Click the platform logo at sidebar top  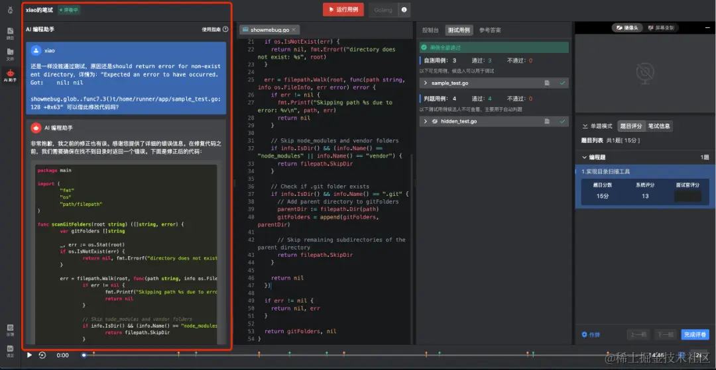pyautogui.click(x=10, y=9)
